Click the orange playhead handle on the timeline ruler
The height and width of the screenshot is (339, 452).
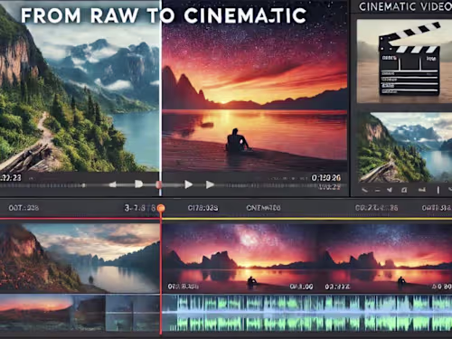point(161,208)
